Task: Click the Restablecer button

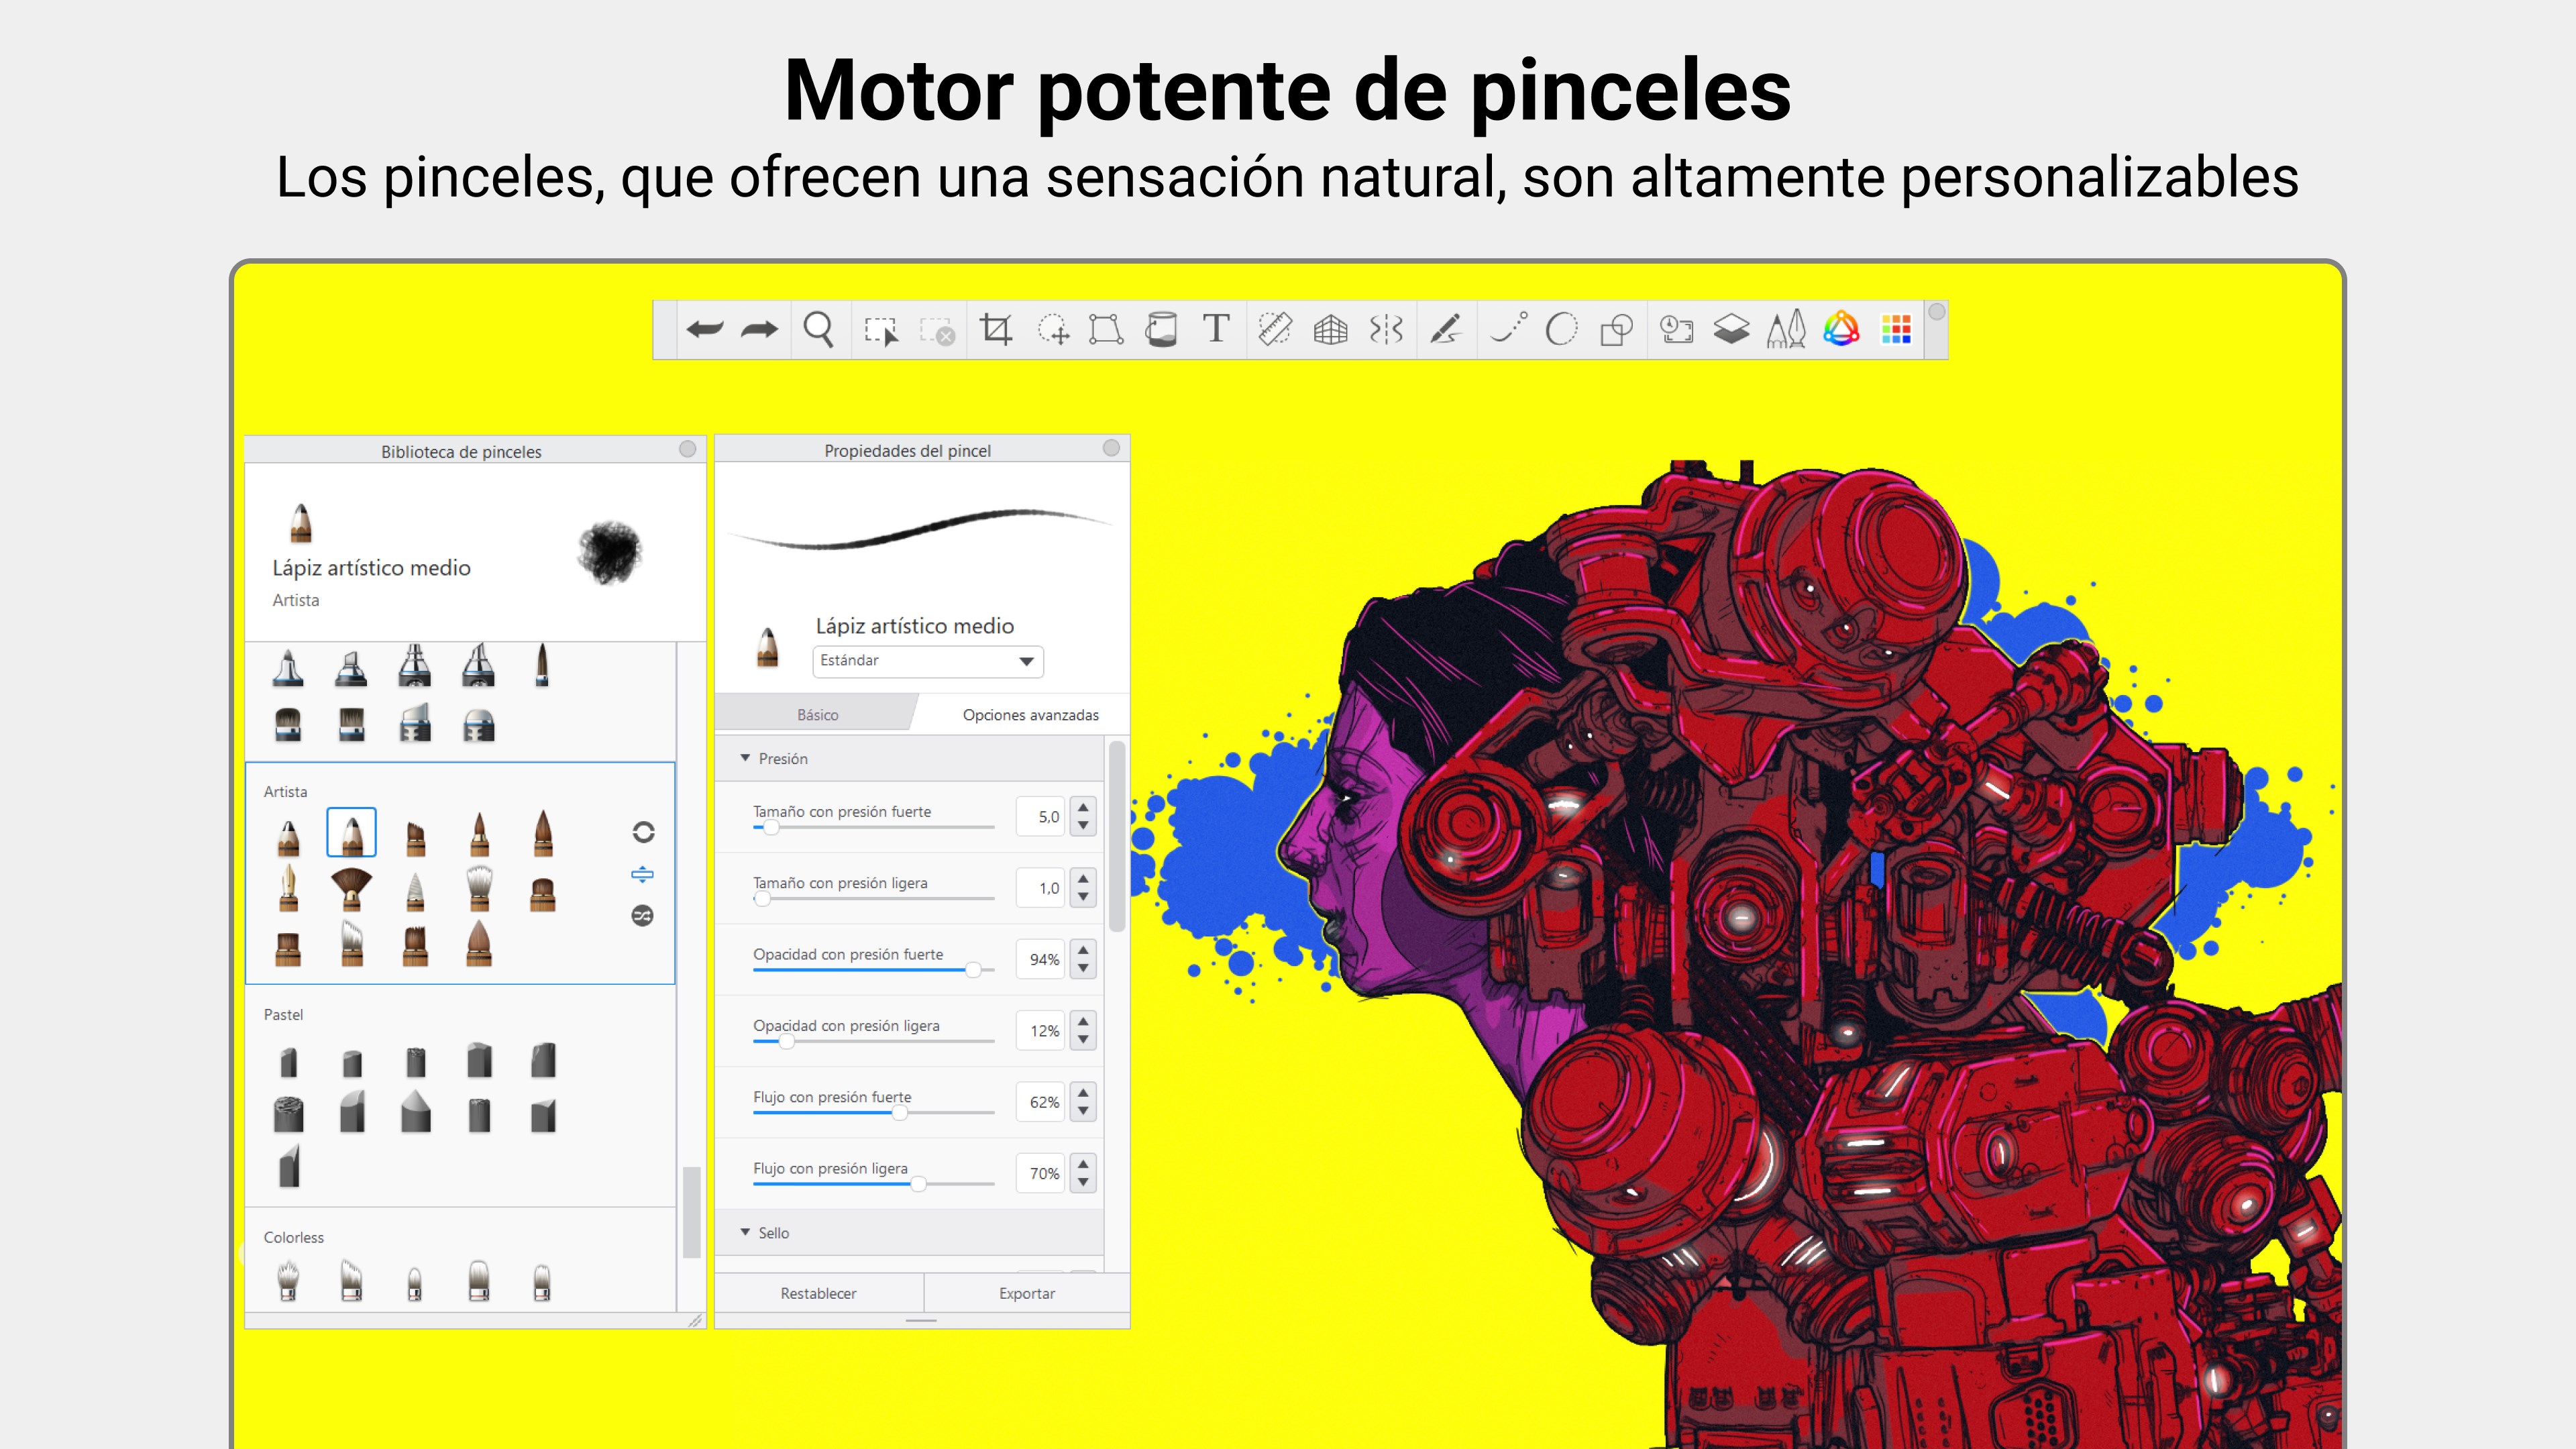Action: coord(818,1293)
